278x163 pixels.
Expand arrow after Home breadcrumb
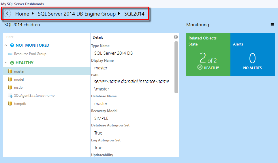[x=33, y=14]
